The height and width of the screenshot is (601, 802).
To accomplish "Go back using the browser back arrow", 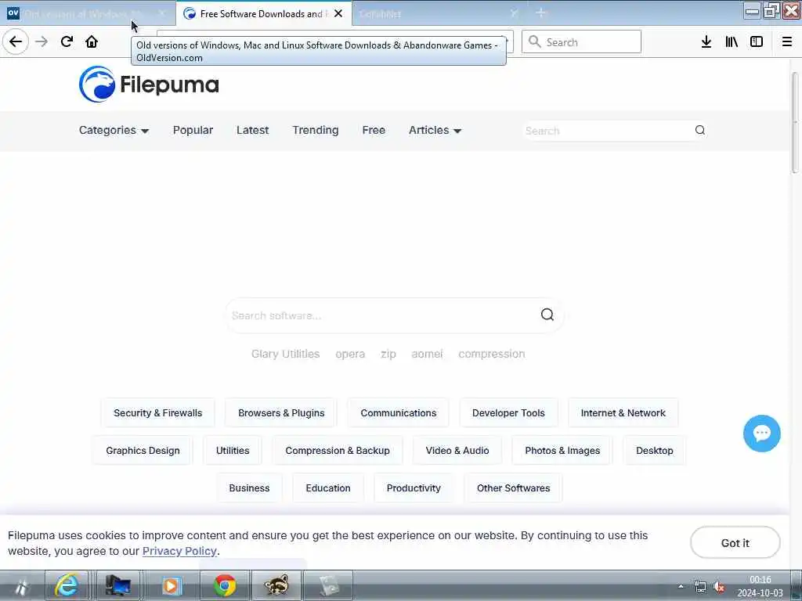I will point(16,41).
